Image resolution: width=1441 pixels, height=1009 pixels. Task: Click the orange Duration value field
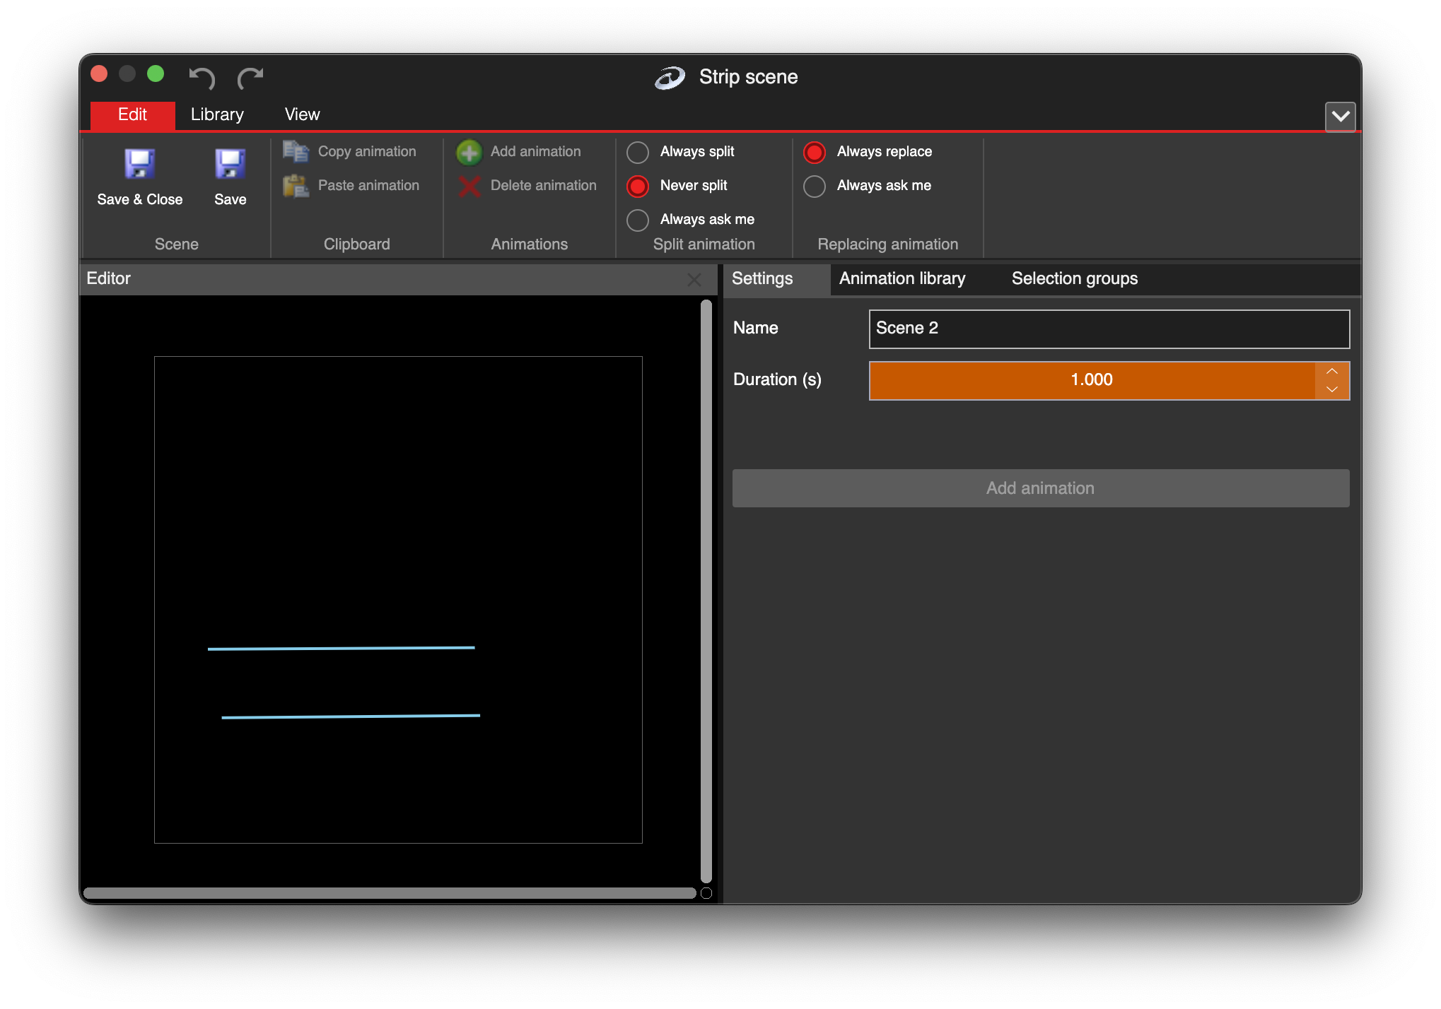(x=1092, y=380)
